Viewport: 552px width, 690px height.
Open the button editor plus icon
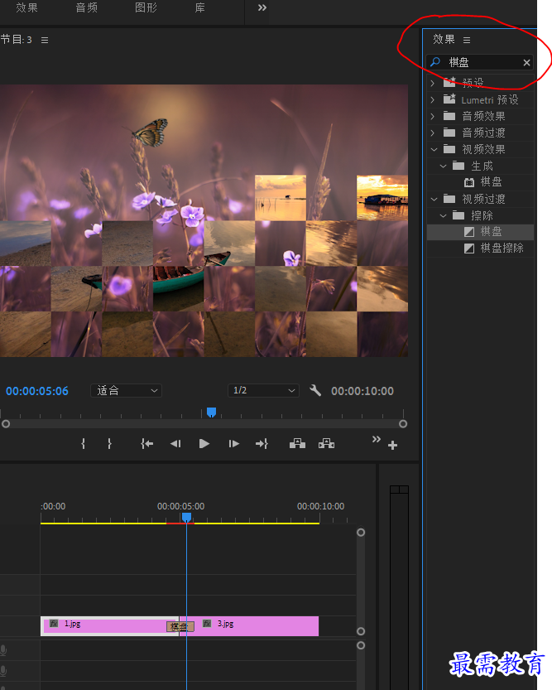(x=392, y=446)
